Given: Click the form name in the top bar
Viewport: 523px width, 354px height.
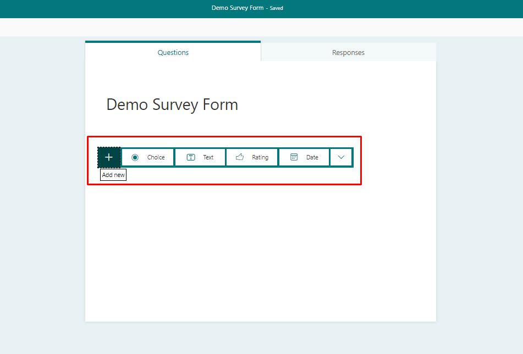Looking at the screenshot, I should point(238,8).
